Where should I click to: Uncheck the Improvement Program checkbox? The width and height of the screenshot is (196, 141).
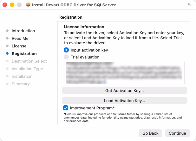click(x=66, y=108)
